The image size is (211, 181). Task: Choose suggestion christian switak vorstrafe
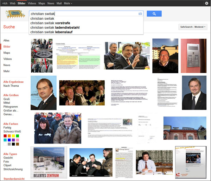(86, 23)
